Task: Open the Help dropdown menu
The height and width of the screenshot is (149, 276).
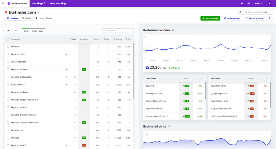Action: click(x=258, y=3)
